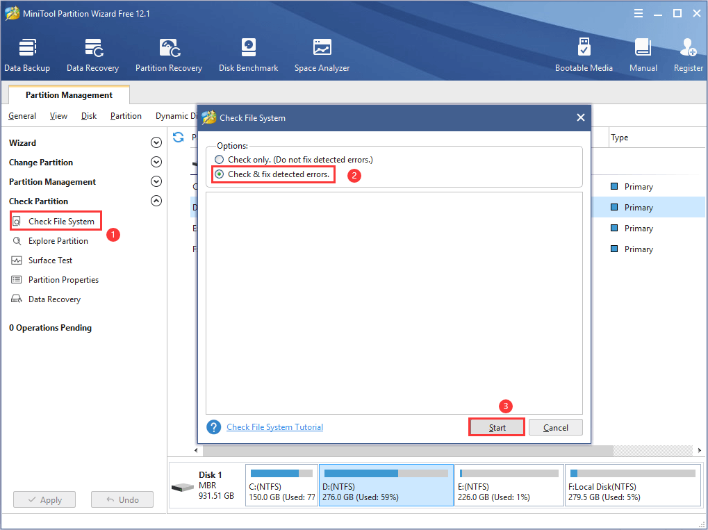This screenshot has width=708, height=530.
Task: Click Cancel button in dialog
Action: pos(555,427)
